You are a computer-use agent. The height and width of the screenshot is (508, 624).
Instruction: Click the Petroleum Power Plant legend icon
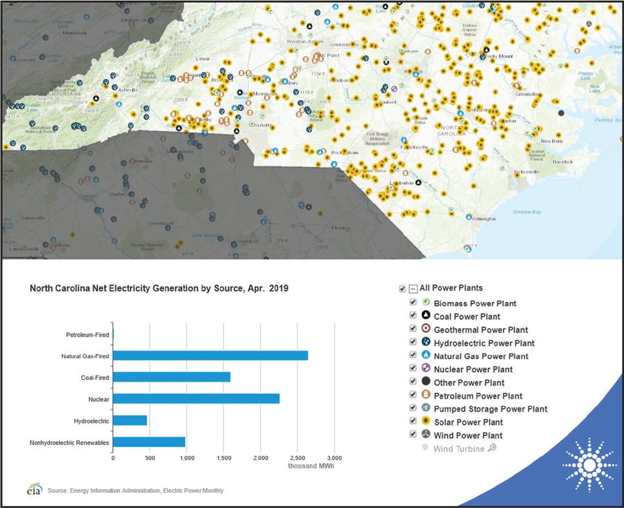click(x=426, y=395)
